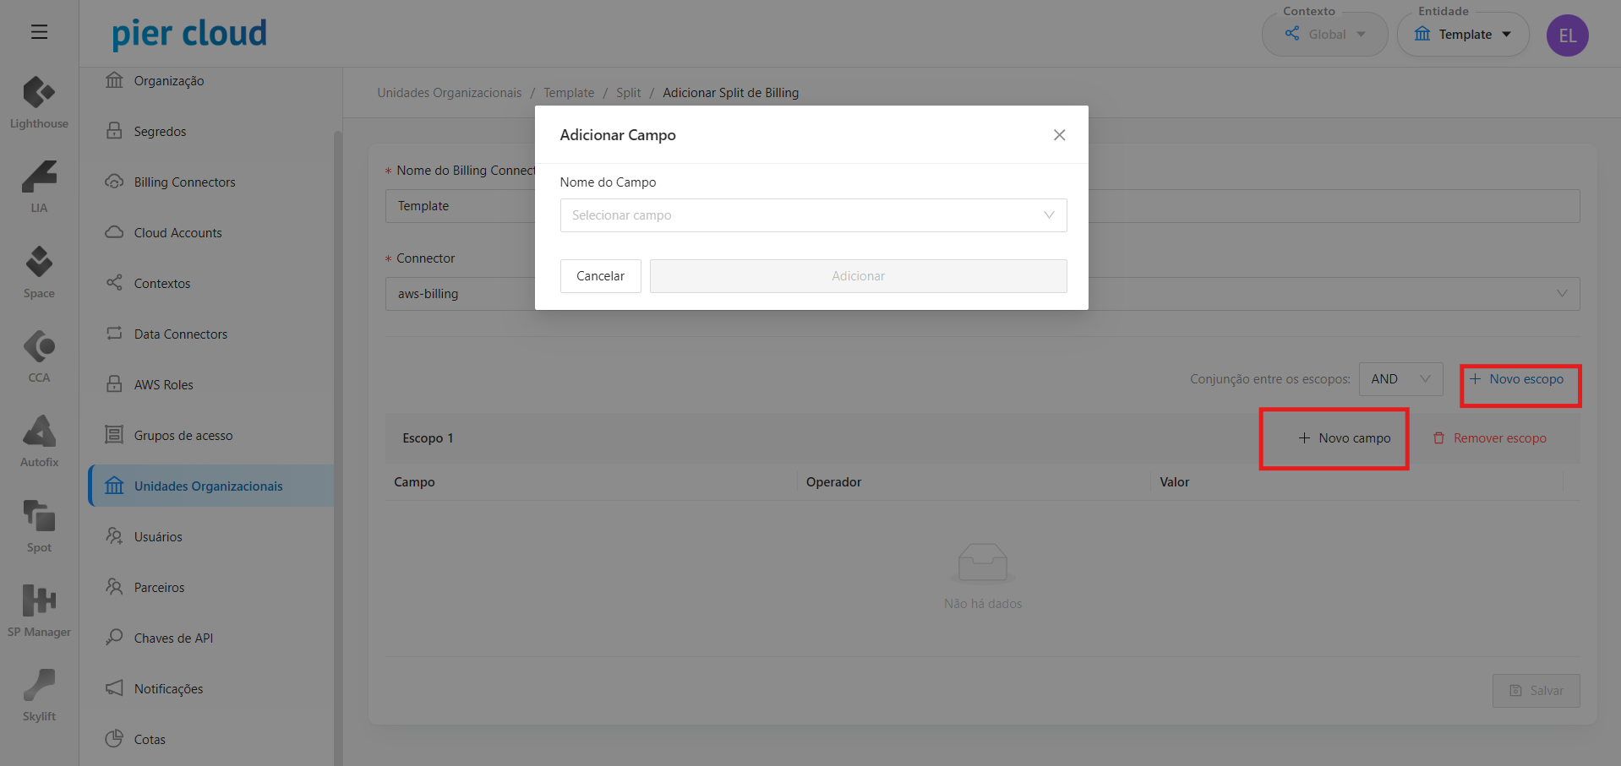Open the LIA module icon
The image size is (1621, 766).
coord(39,177)
